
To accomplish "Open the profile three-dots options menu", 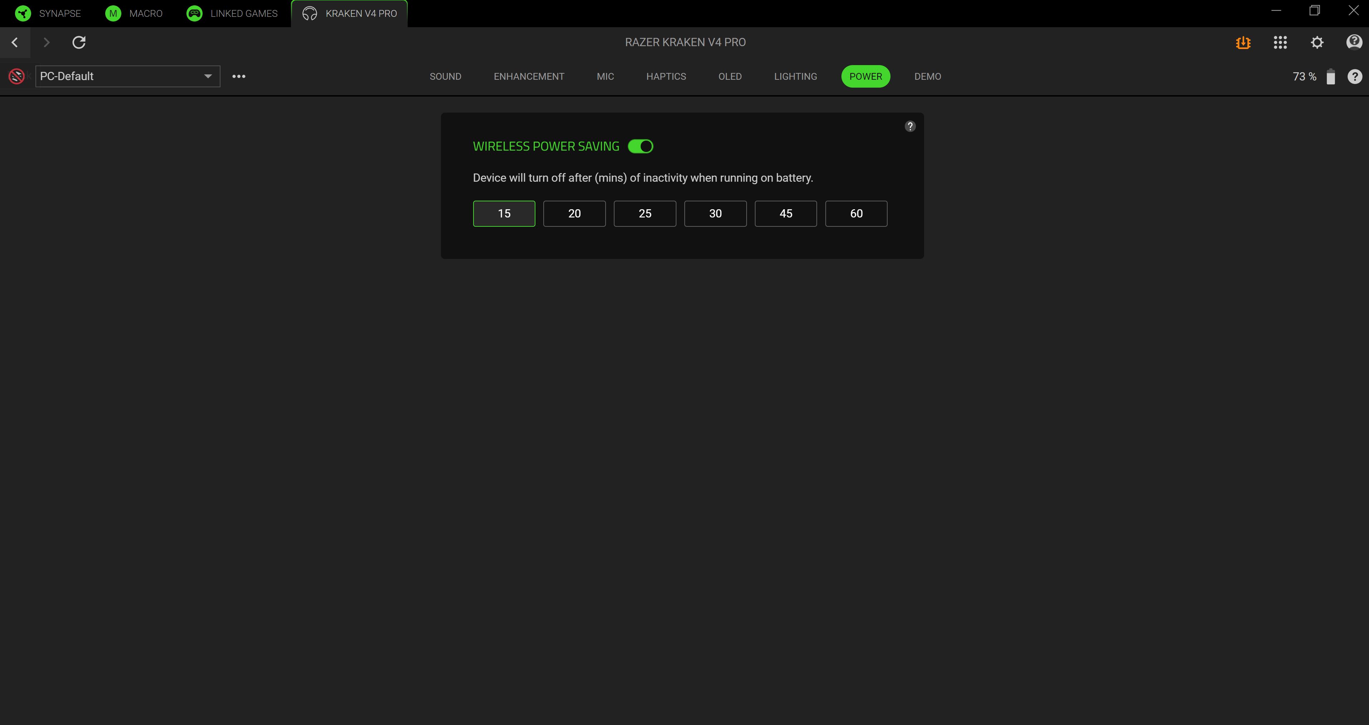I will [x=239, y=77].
